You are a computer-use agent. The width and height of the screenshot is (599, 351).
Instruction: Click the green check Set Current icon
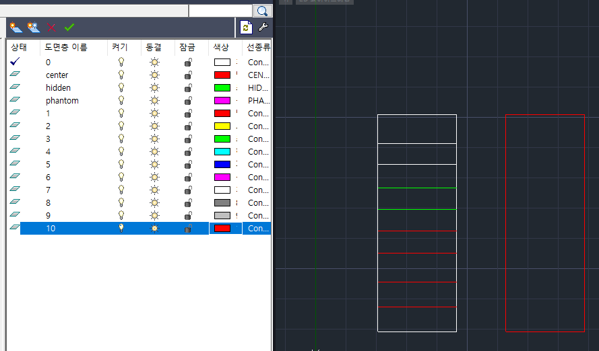(x=69, y=28)
